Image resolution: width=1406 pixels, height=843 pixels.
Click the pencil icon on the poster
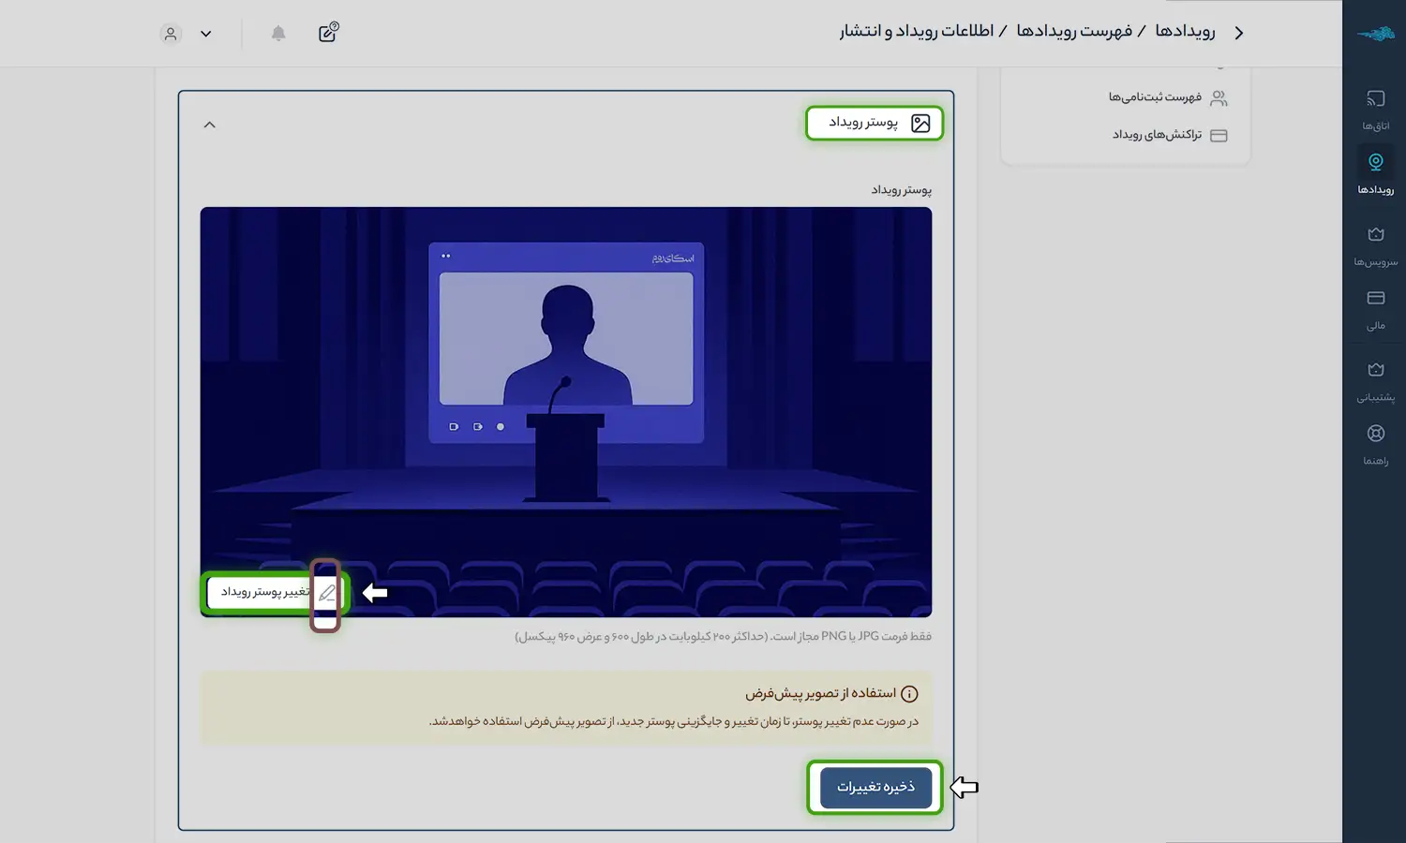coord(325,593)
